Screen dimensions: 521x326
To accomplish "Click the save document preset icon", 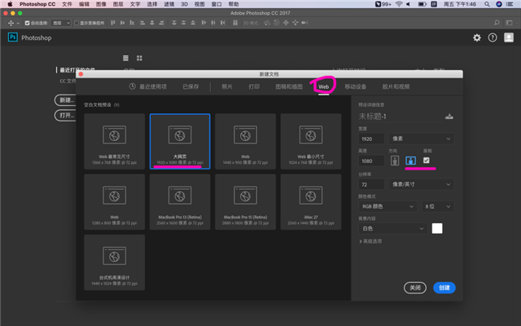I will [449, 117].
